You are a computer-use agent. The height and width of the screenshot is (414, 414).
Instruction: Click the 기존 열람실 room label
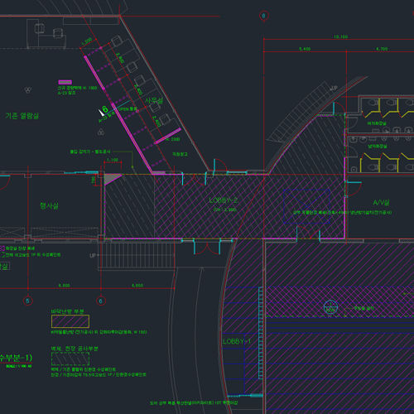22,116
